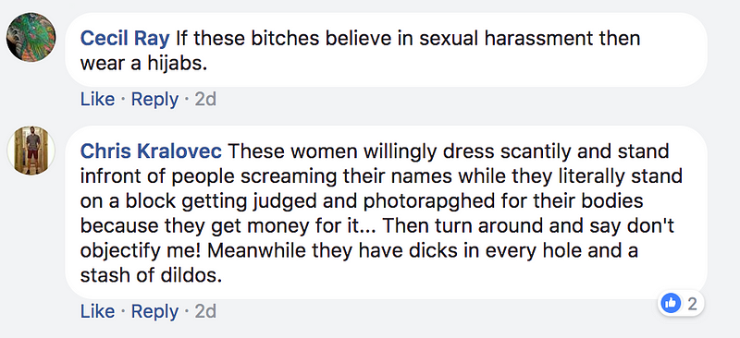Like Cecil Ray's comment
This screenshot has width=740, height=338.
[98, 100]
